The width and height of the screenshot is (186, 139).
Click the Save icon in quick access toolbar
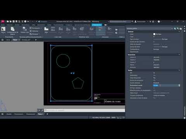click(x=14, y=22)
